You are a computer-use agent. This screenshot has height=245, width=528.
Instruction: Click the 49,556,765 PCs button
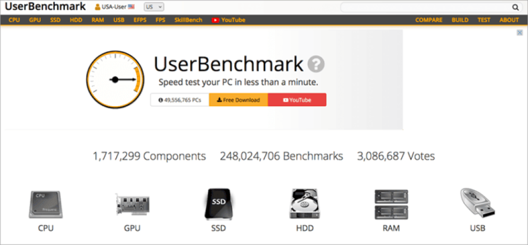click(x=180, y=100)
